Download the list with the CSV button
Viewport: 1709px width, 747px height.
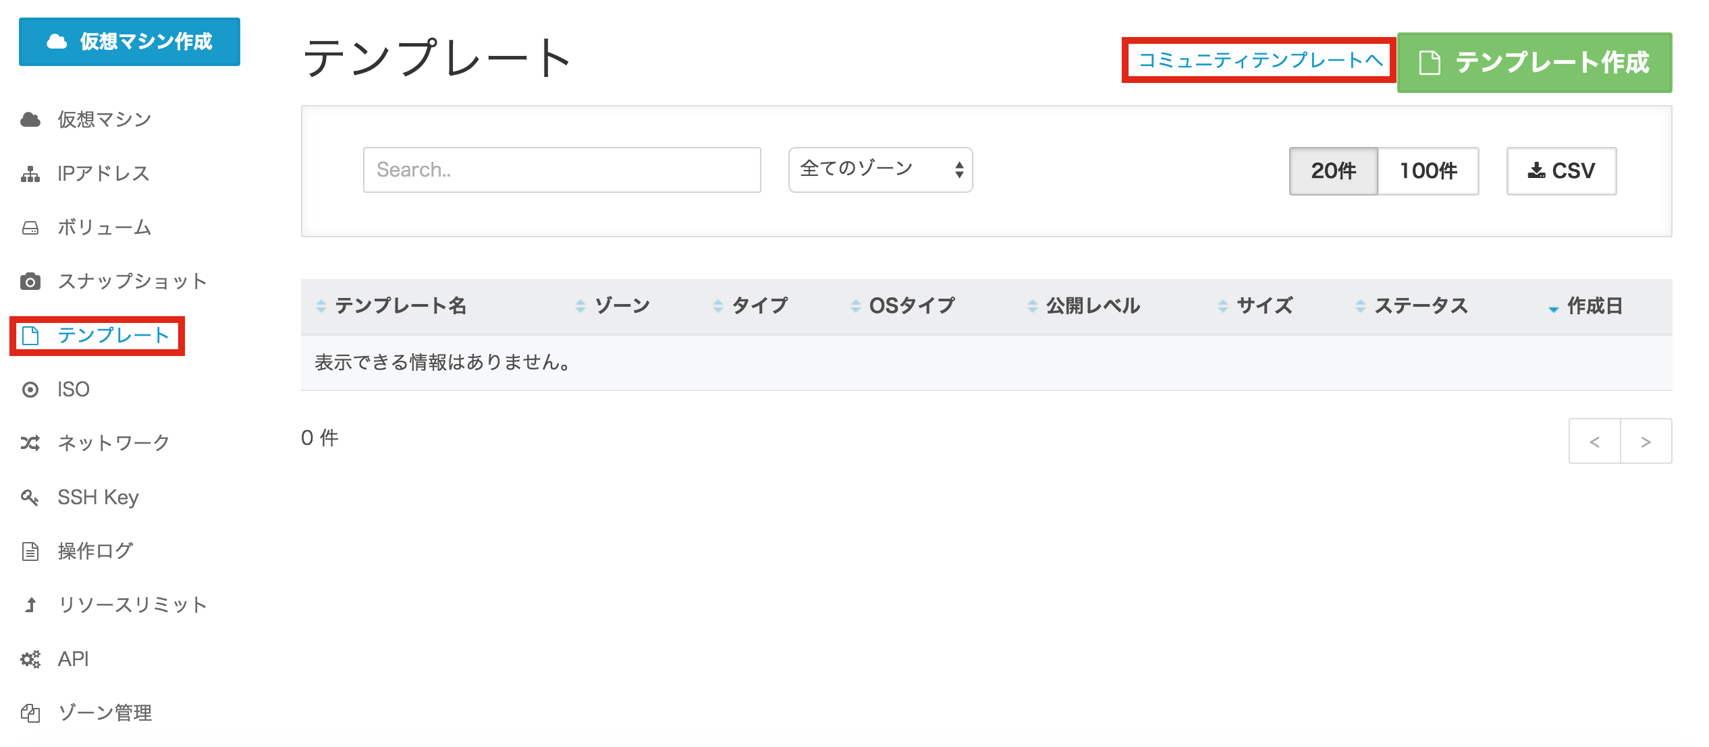pyautogui.click(x=1561, y=171)
